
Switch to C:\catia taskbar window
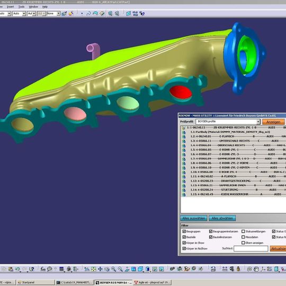coord(75,282)
